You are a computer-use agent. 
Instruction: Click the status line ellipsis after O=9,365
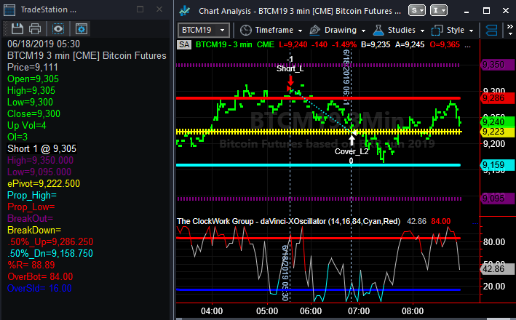coord(468,45)
